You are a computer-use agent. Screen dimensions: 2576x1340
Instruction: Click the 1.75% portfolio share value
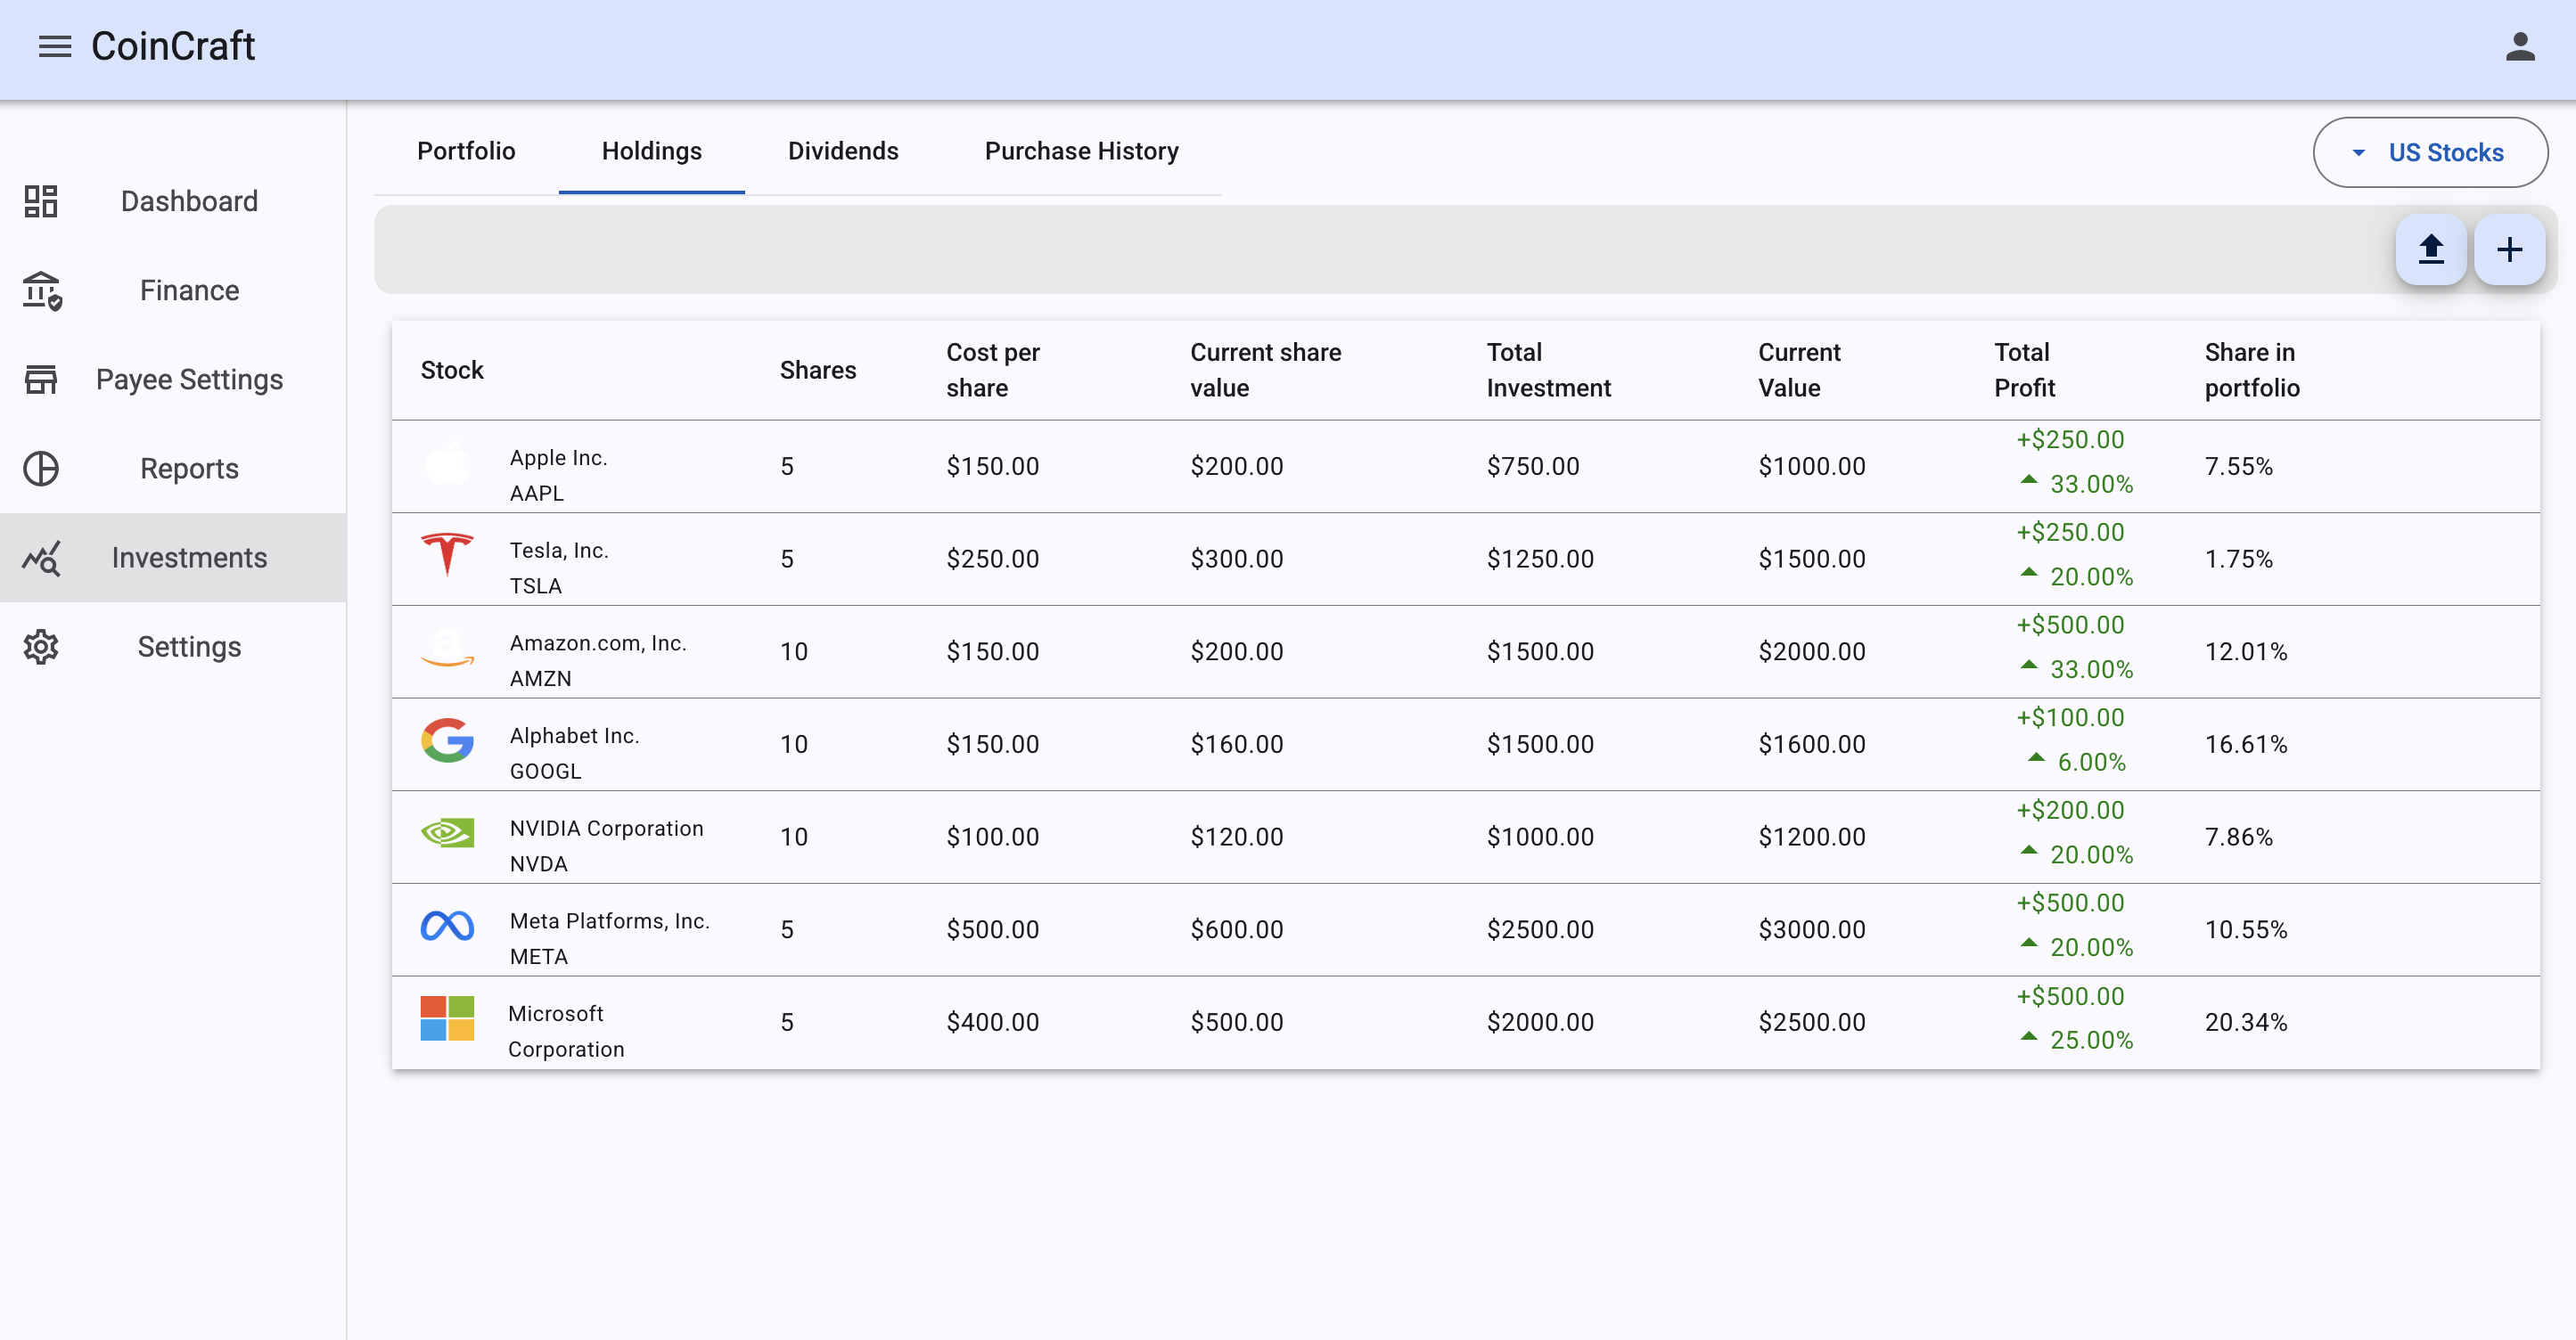click(x=2239, y=559)
